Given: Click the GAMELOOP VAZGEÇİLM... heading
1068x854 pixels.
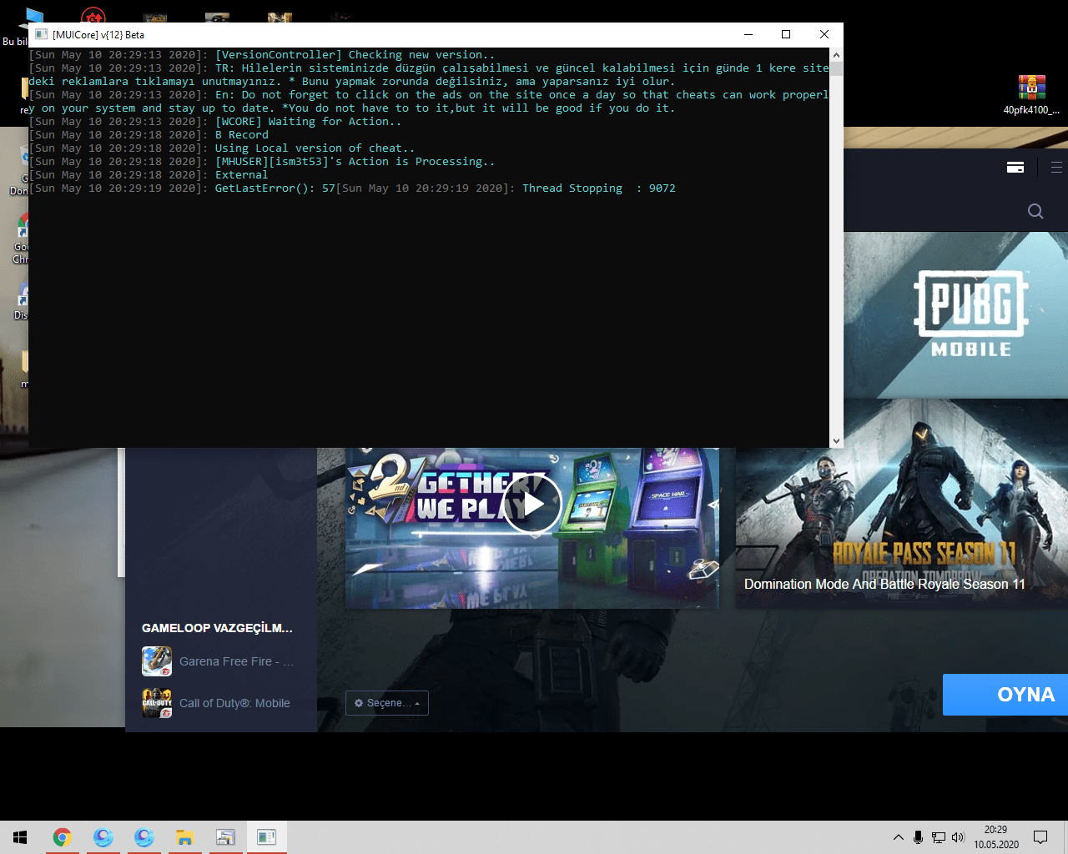Looking at the screenshot, I should point(217,628).
